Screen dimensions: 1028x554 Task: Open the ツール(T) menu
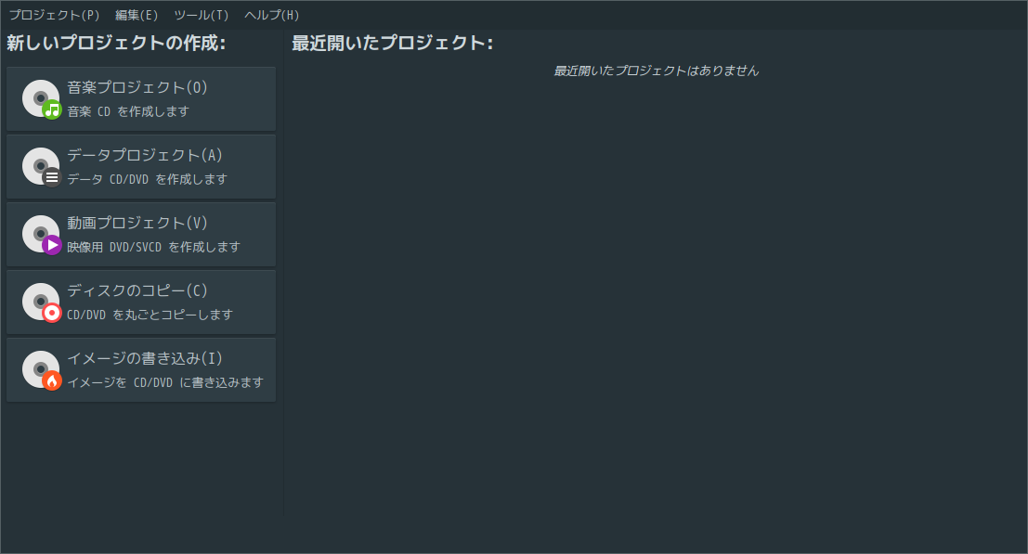click(201, 15)
